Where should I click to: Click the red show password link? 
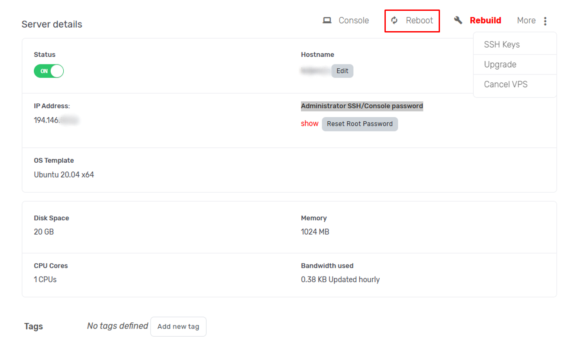(309, 124)
